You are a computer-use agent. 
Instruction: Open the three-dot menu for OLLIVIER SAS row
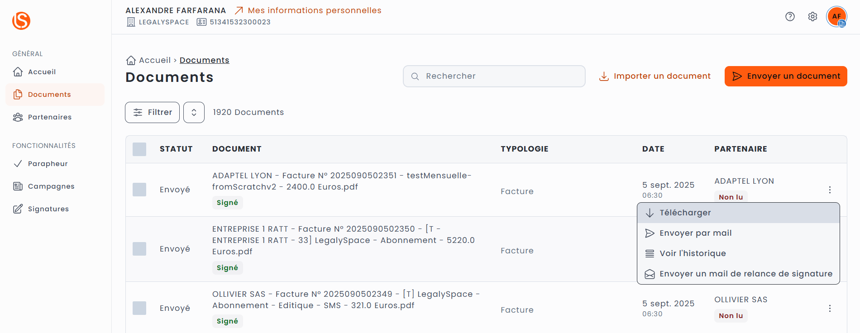tap(830, 309)
